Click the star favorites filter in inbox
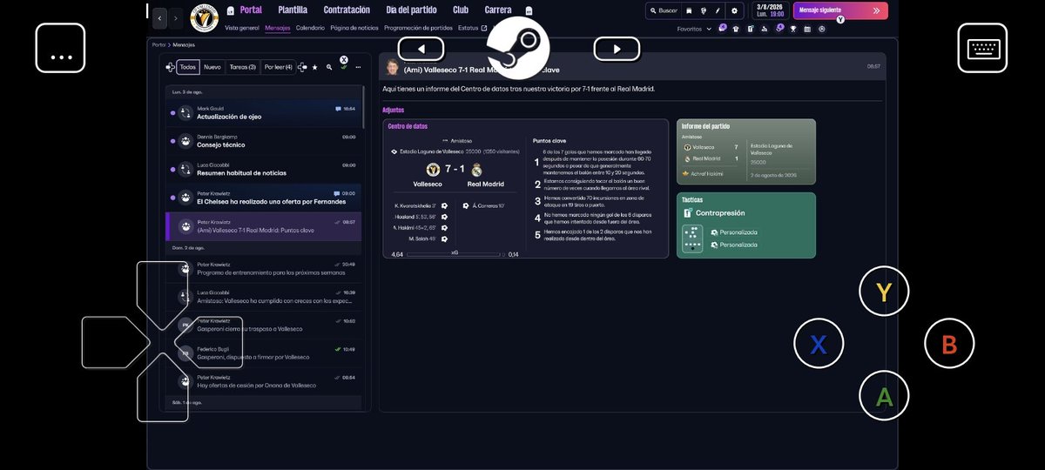 point(314,67)
